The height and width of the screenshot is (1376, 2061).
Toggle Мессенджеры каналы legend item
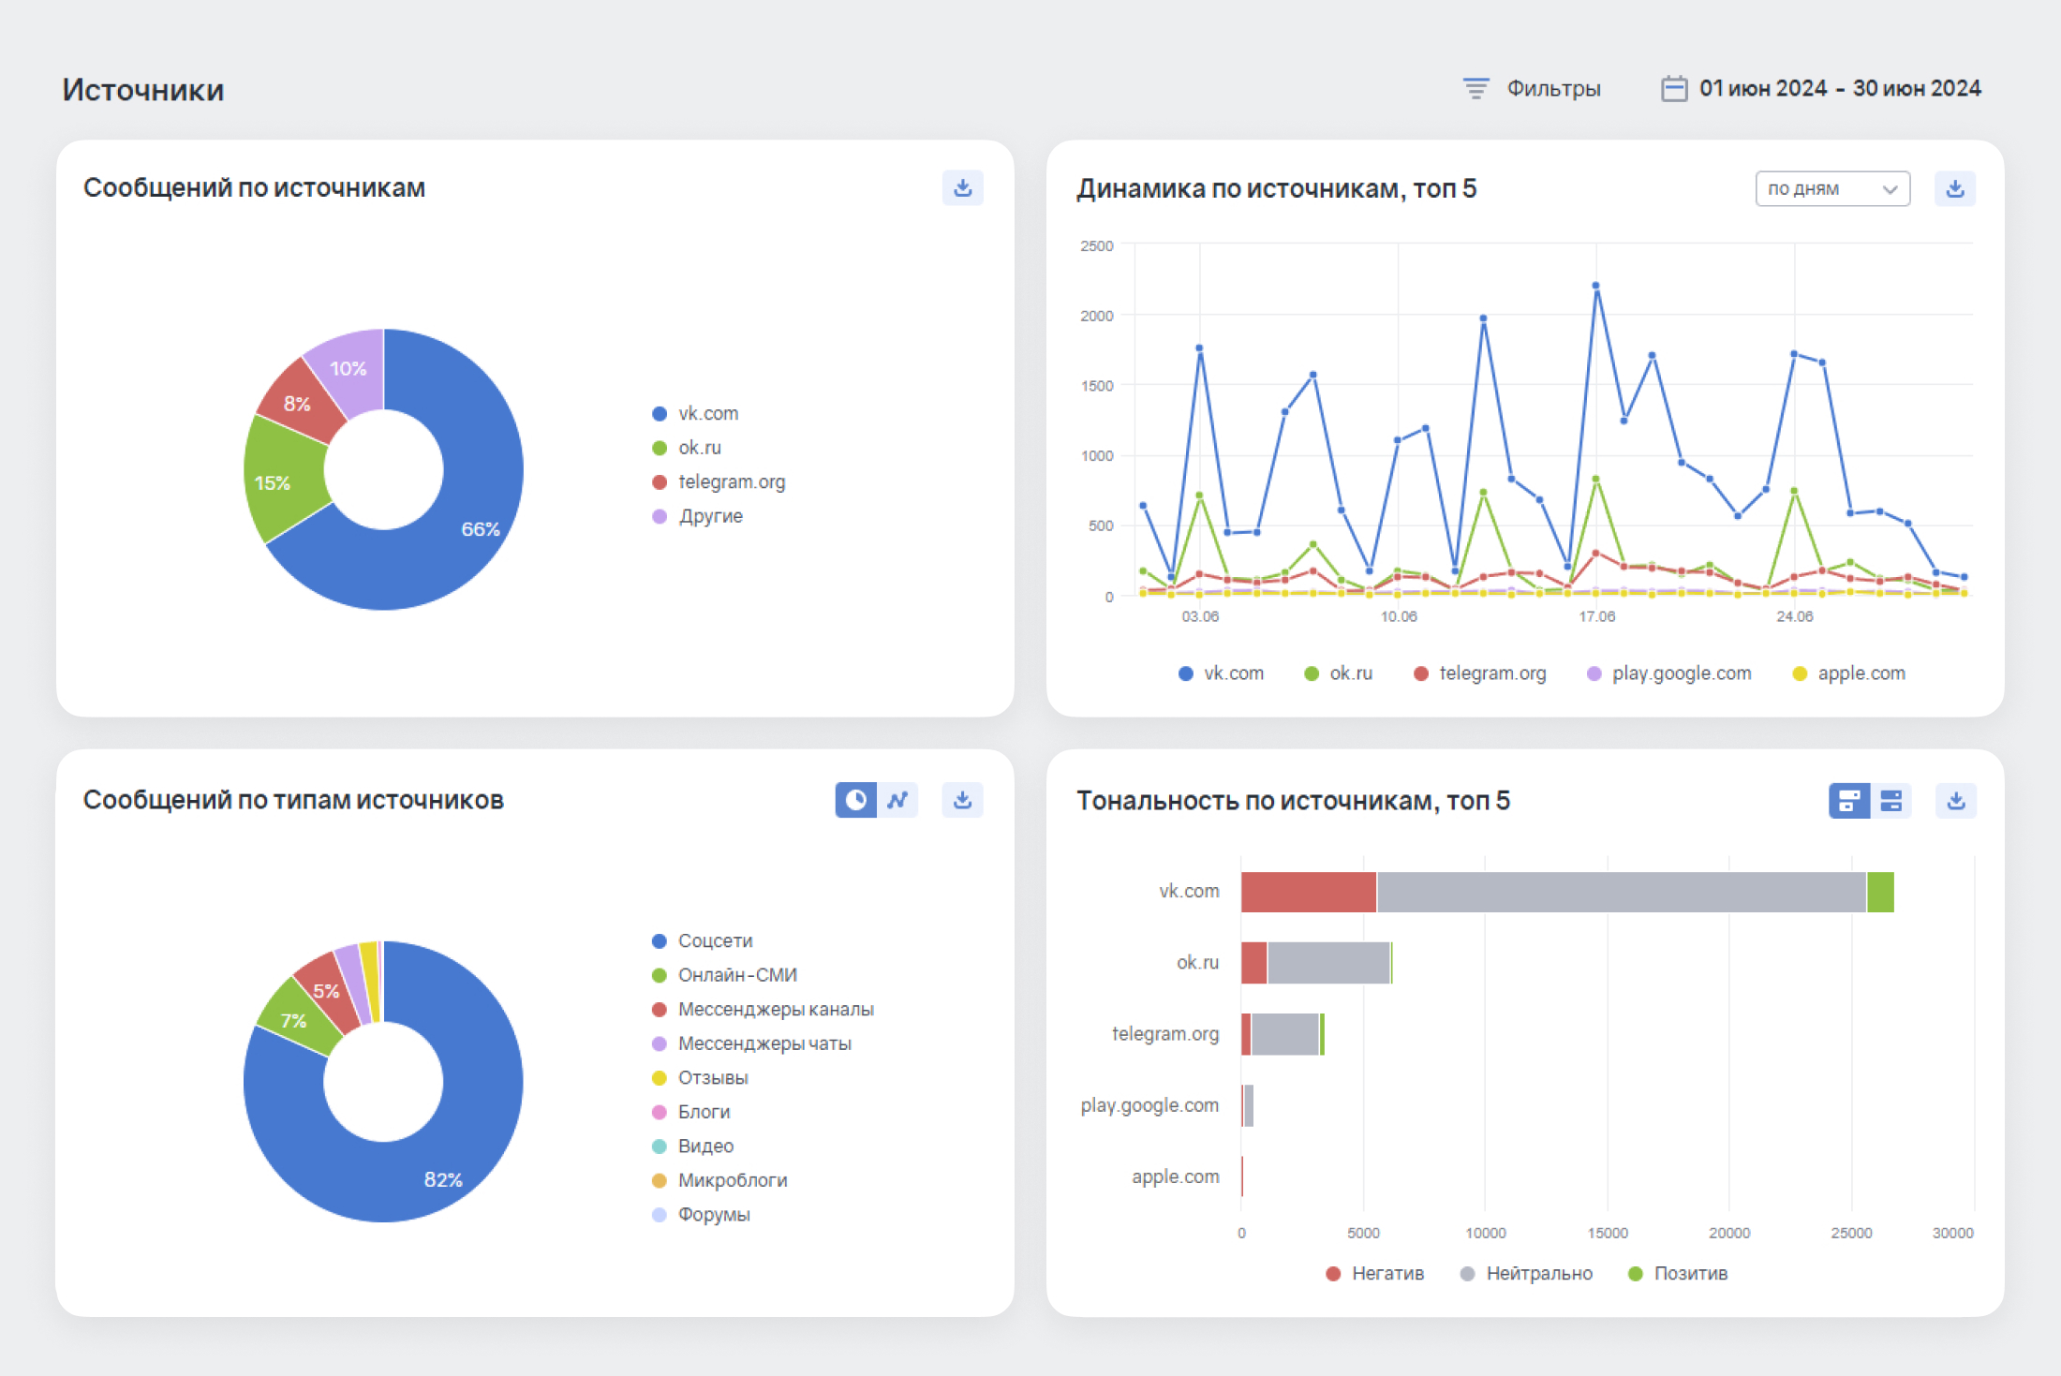click(x=763, y=1009)
